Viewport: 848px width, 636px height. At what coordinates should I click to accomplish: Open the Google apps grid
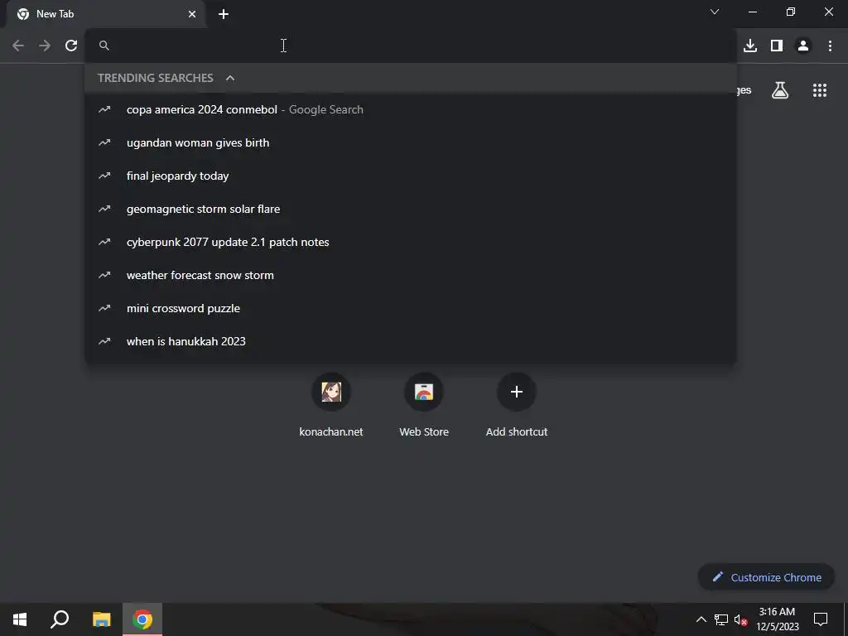(820, 90)
